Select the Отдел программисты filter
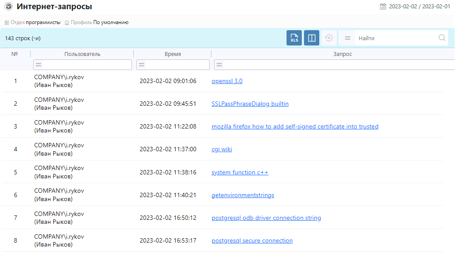 tap(33, 22)
